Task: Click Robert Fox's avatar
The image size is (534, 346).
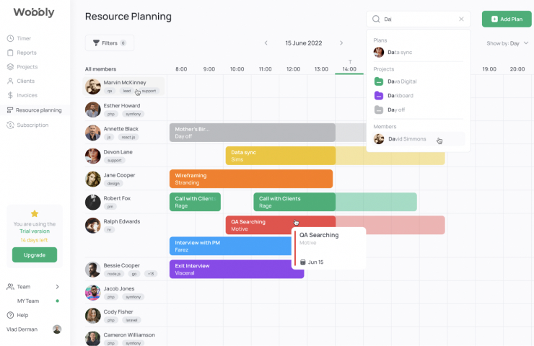Action: point(92,202)
